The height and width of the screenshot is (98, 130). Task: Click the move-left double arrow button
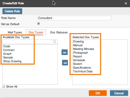[65, 63]
